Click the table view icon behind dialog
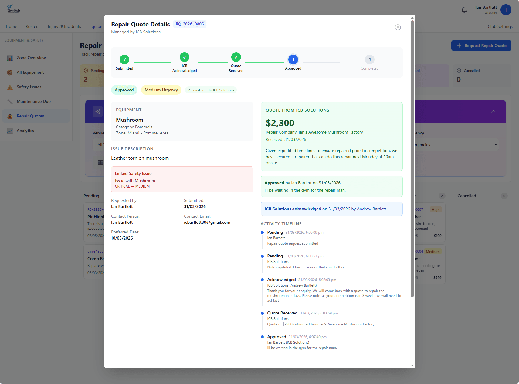Screen dimensions: 519x384 100,162
